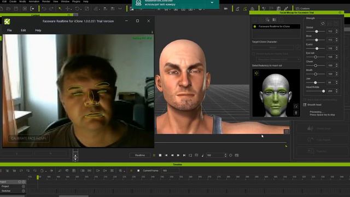350x197 pixels.
Task: Open the Render menu in iClone menu bar
Action: [x=46, y=1]
